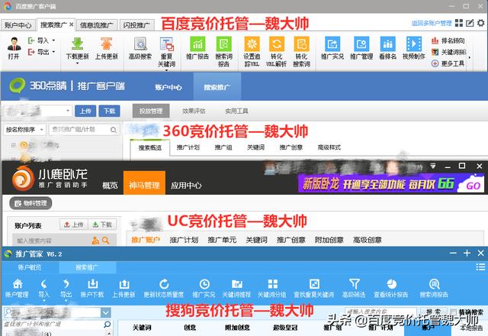Click 转化搜索词 icon in Baidu toolbar
The width and height of the screenshot is (488, 336).
[x=302, y=44]
